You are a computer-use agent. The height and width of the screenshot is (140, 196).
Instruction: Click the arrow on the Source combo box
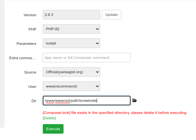[x=97, y=72]
